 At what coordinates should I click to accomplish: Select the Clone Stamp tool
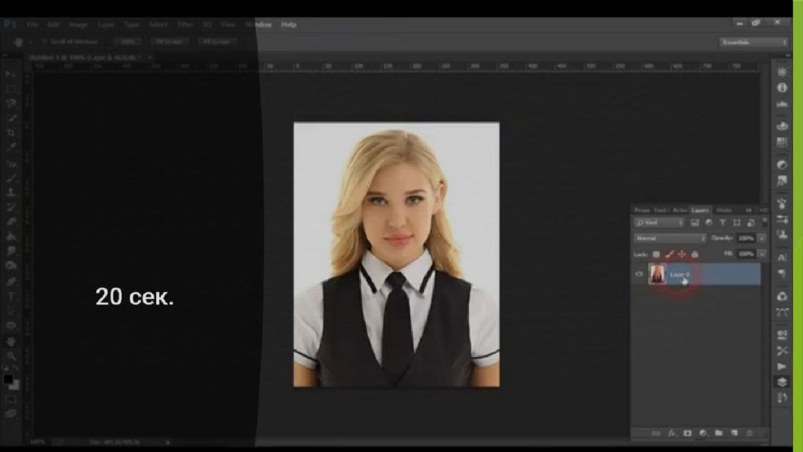click(11, 193)
